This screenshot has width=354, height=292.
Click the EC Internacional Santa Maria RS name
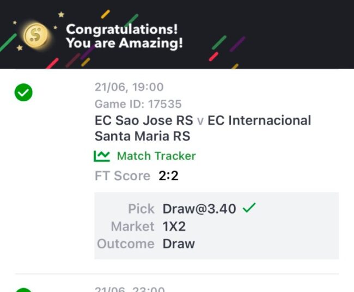[203, 128]
